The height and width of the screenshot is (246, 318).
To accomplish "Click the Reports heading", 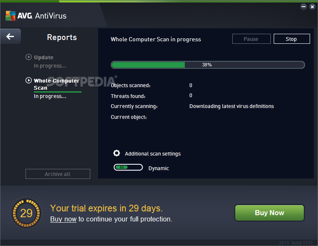I will tap(62, 37).
